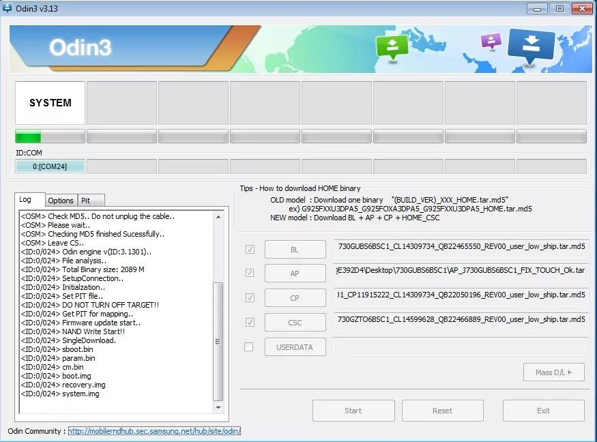This screenshot has height=442, width=597.
Task: Click log line 'system.img'
Action: point(60,394)
